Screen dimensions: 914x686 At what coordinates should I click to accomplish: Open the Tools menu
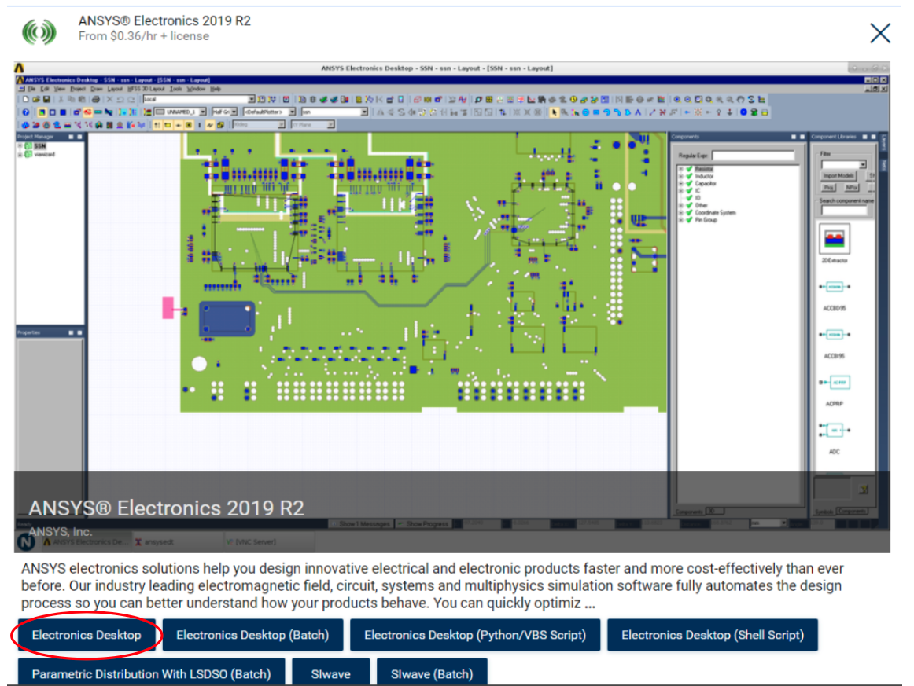[176, 89]
